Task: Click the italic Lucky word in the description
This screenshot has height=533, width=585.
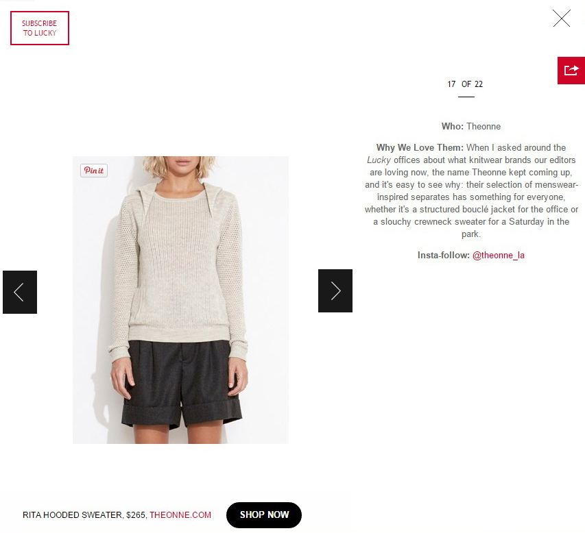Action: pyautogui.click(x=379, y=160)
